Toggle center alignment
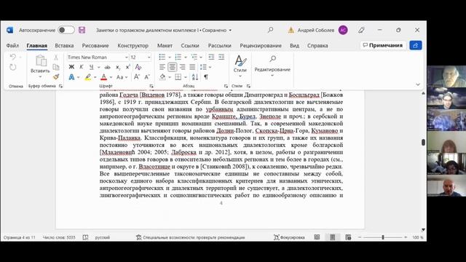The image size is (466, 262). tap(173, 67)
